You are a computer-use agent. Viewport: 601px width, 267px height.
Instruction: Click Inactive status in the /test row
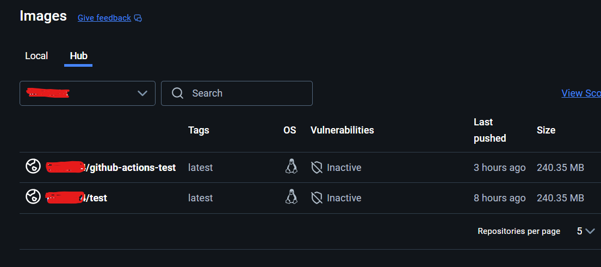coord(344,198)
